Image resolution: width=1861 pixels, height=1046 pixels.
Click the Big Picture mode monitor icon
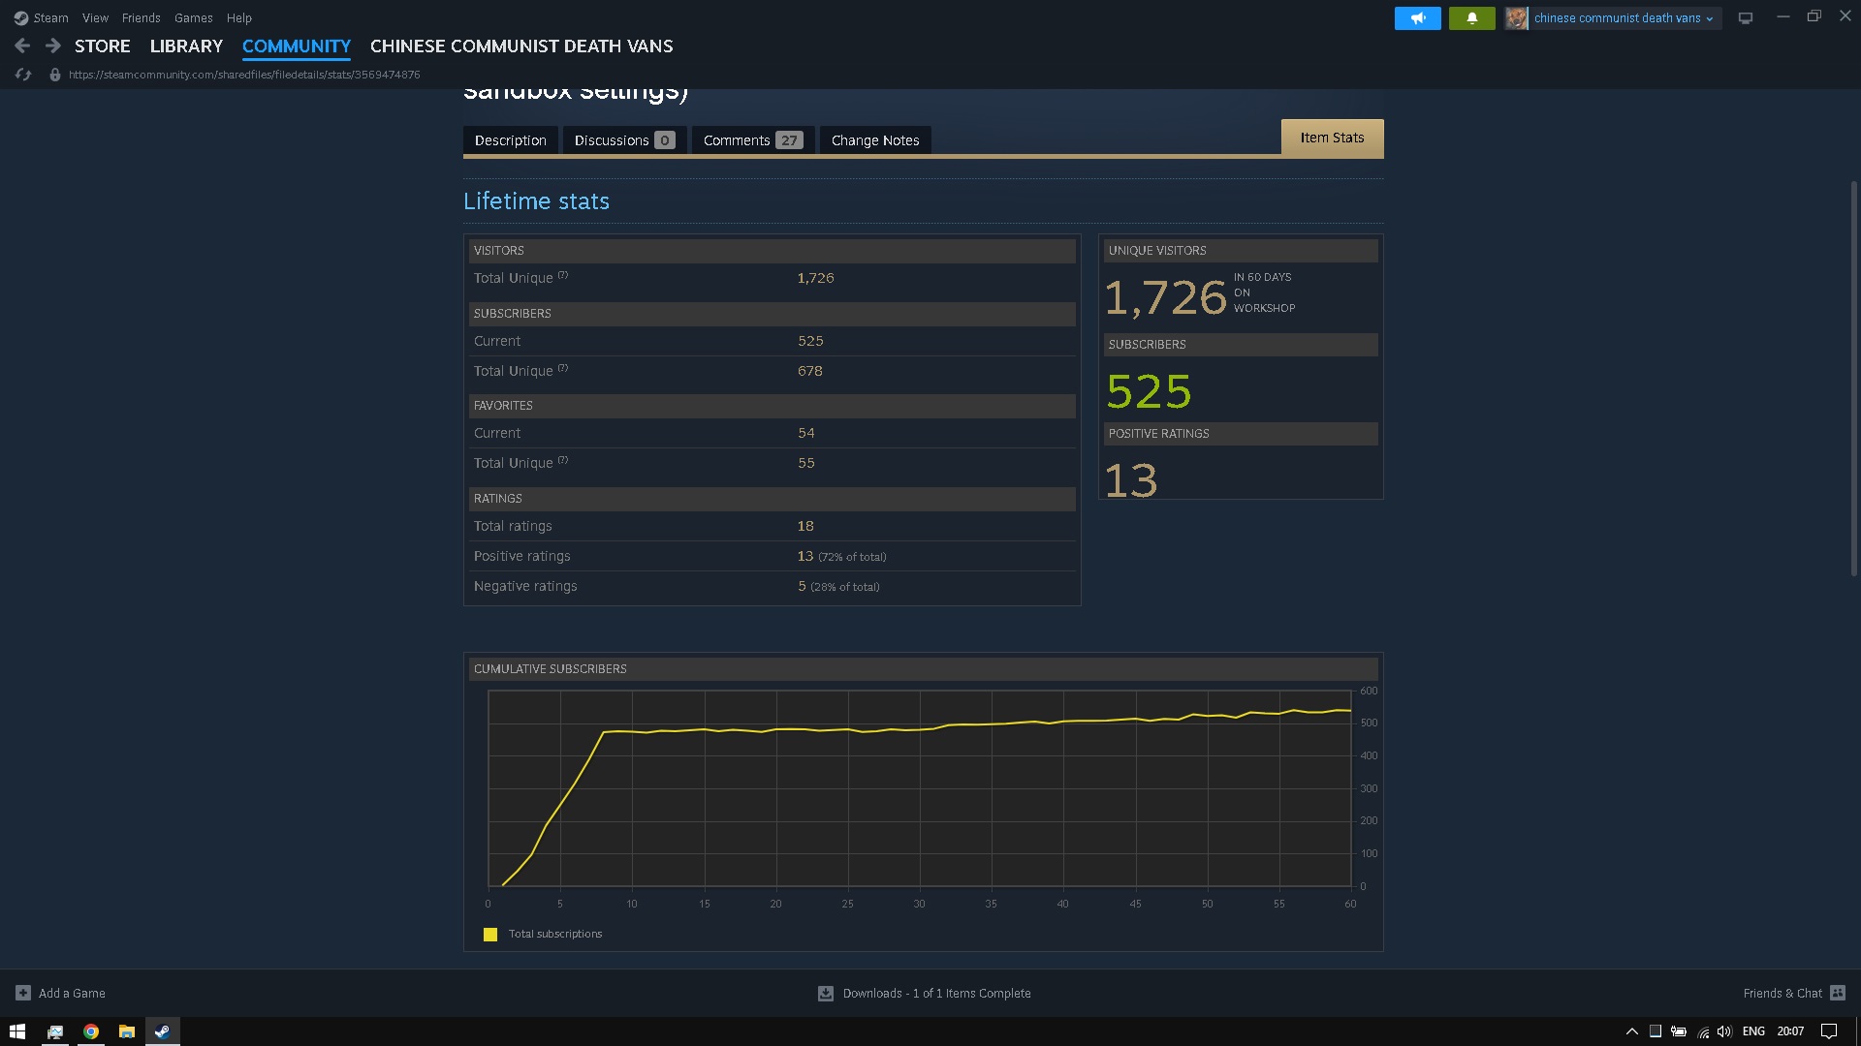pos(1745,18)
